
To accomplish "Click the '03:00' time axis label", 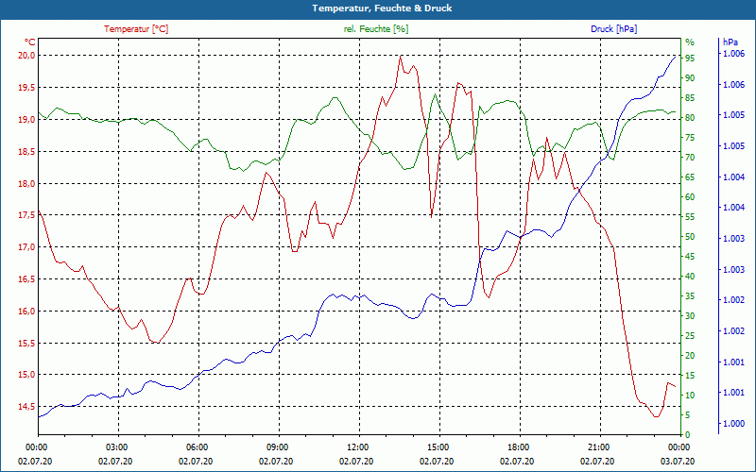I will click(115, 447).
